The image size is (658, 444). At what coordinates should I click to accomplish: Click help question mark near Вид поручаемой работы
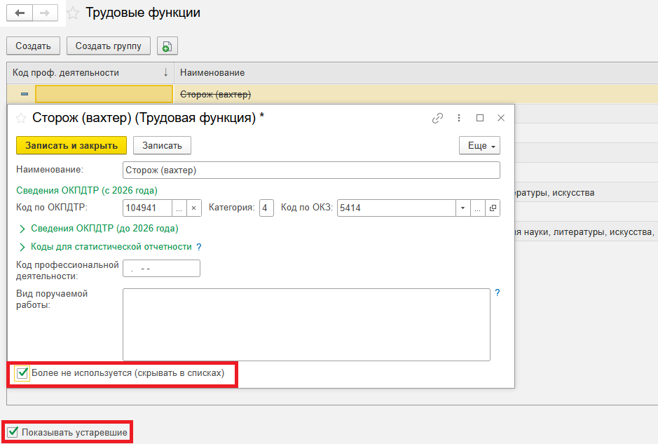click(498, 293)
